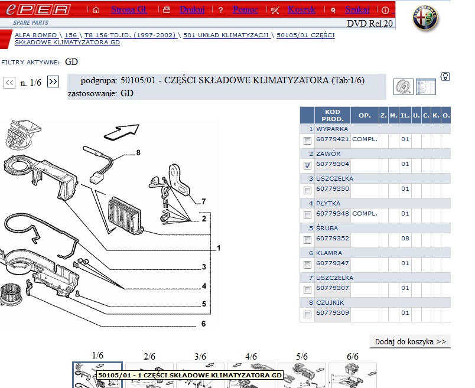Click the WYPARKA row label
475x388 pixels.
[332, 129]
